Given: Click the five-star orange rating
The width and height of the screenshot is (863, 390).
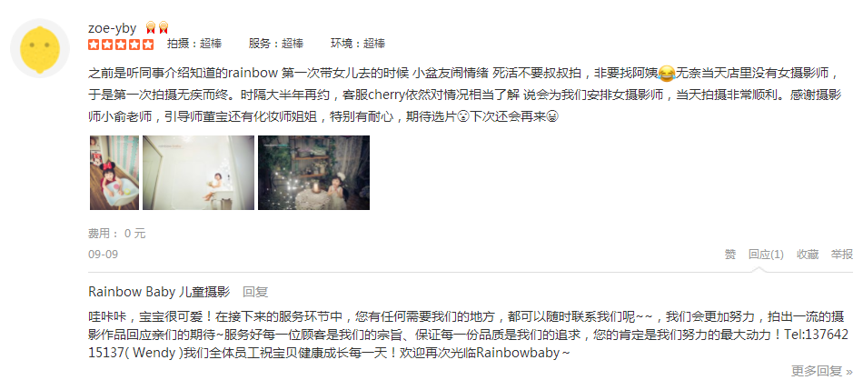Looking at the screenshot, I should click(121, 44).
